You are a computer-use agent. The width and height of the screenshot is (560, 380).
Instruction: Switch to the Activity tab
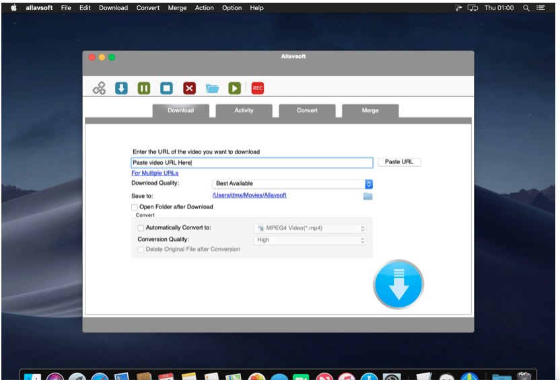(244, 110)
